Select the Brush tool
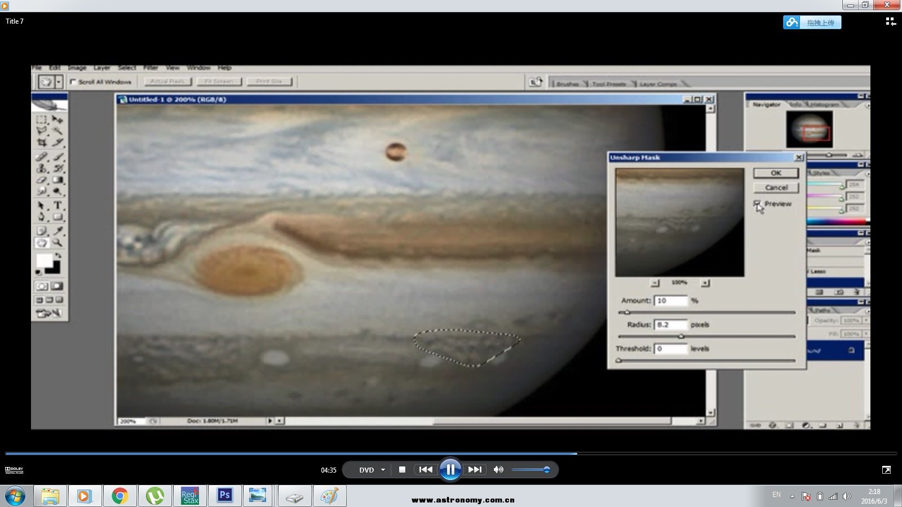Screen dimensions: 902x507 point(58,157)
